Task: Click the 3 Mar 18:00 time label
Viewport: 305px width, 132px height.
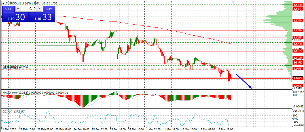Action: pos(226,129)
